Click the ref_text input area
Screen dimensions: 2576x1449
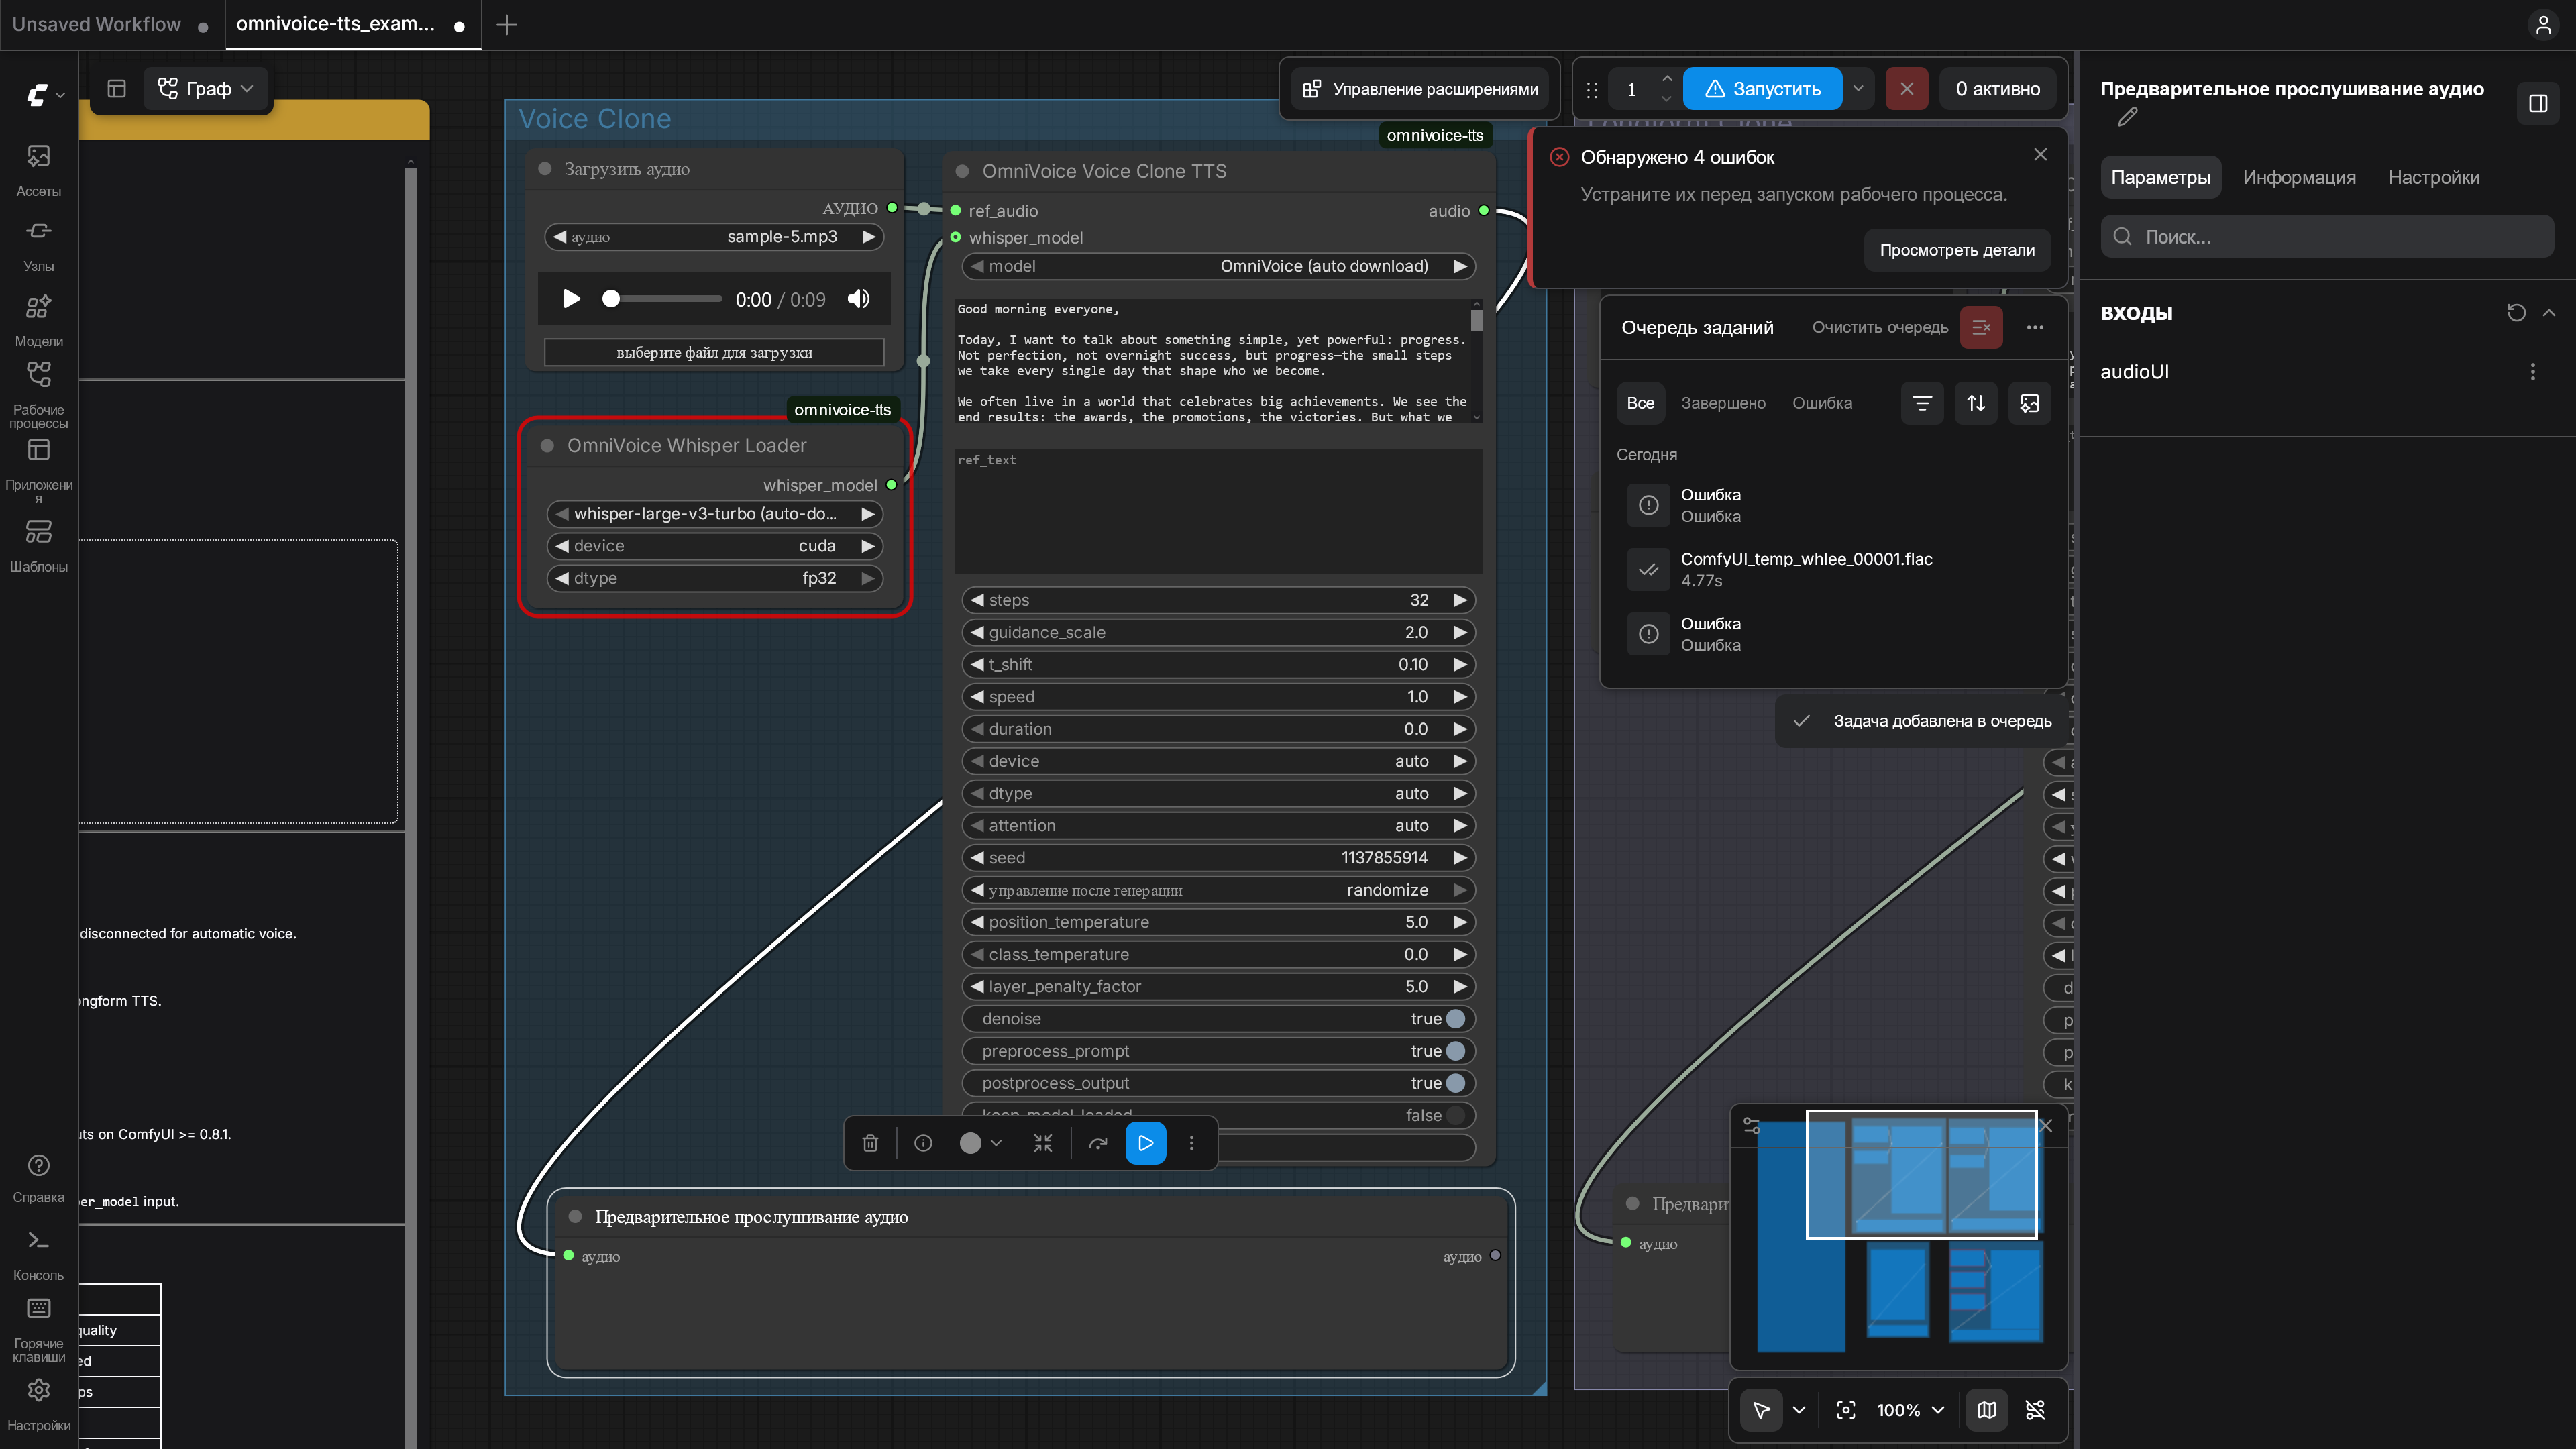(x=1218, y=511)
